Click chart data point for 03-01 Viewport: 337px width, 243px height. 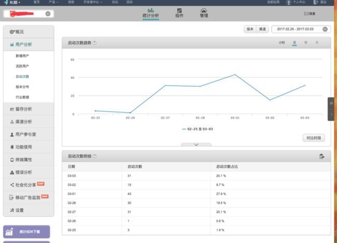tap(235, 75)
